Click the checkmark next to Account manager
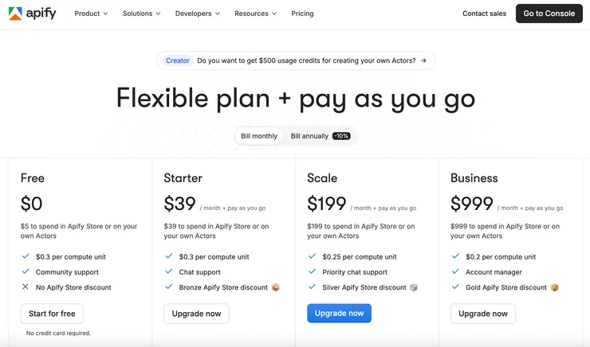Screen dimensions: 590x347 point(455,272)
